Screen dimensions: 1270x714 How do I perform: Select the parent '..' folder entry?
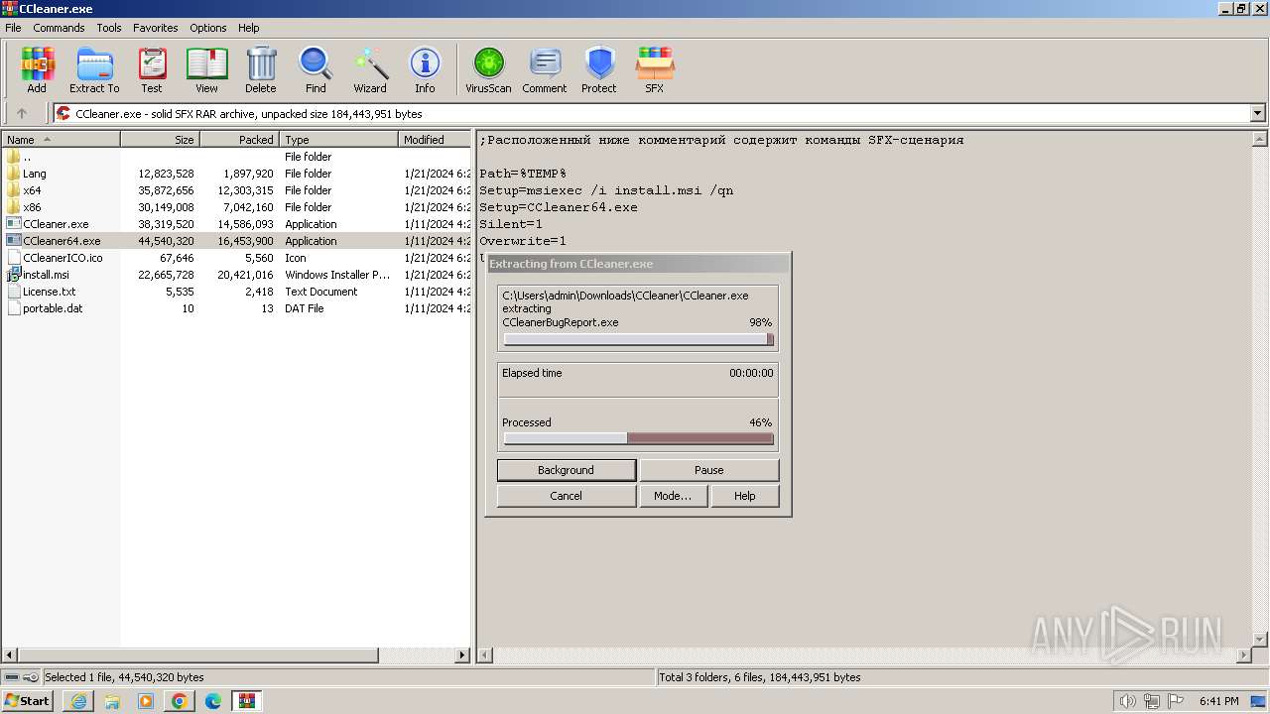26,157
